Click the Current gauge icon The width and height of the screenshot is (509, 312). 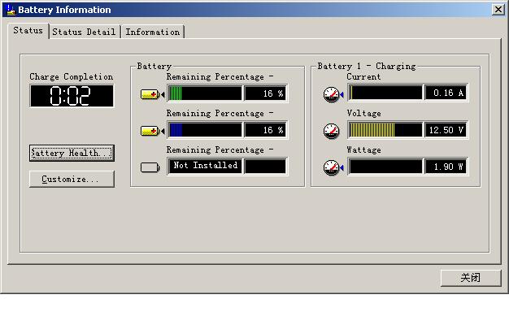[332, 94]
